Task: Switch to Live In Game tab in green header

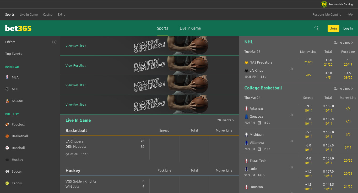Action: tap(190, 28)
